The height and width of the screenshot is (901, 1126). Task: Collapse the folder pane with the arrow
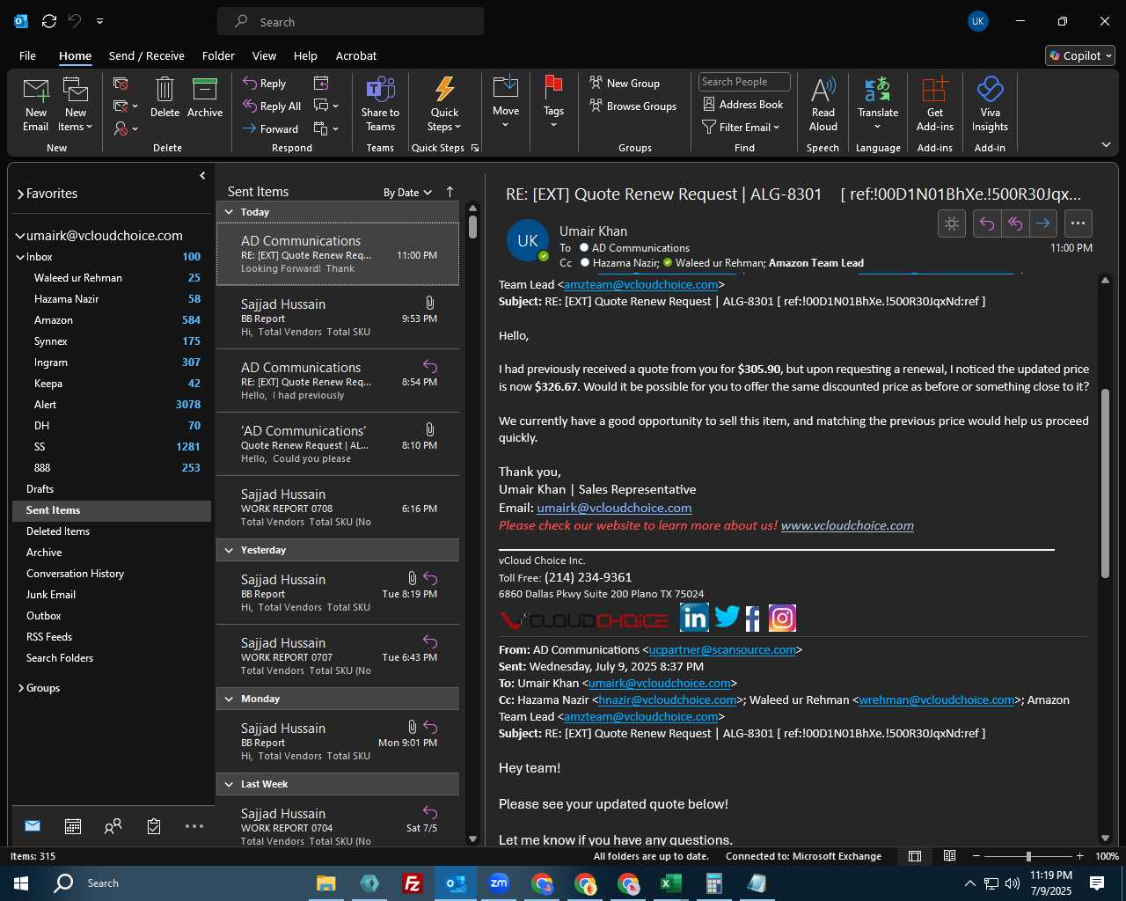click(x=202, y=176)
